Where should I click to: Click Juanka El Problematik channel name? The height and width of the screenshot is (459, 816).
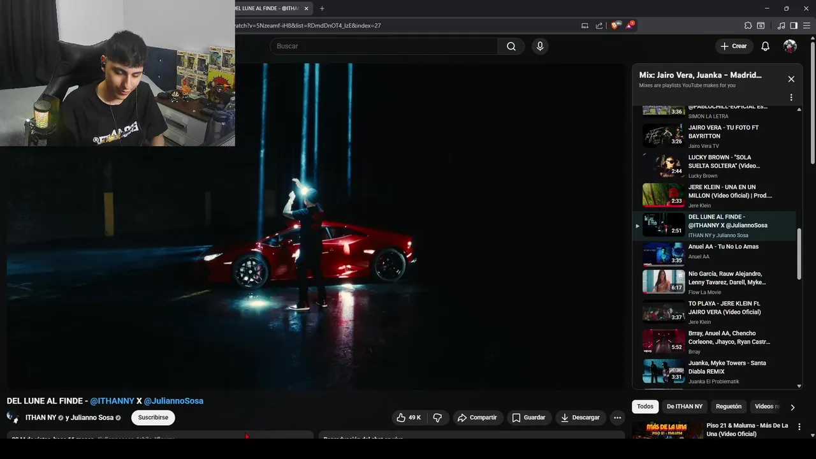pos(714,382)
